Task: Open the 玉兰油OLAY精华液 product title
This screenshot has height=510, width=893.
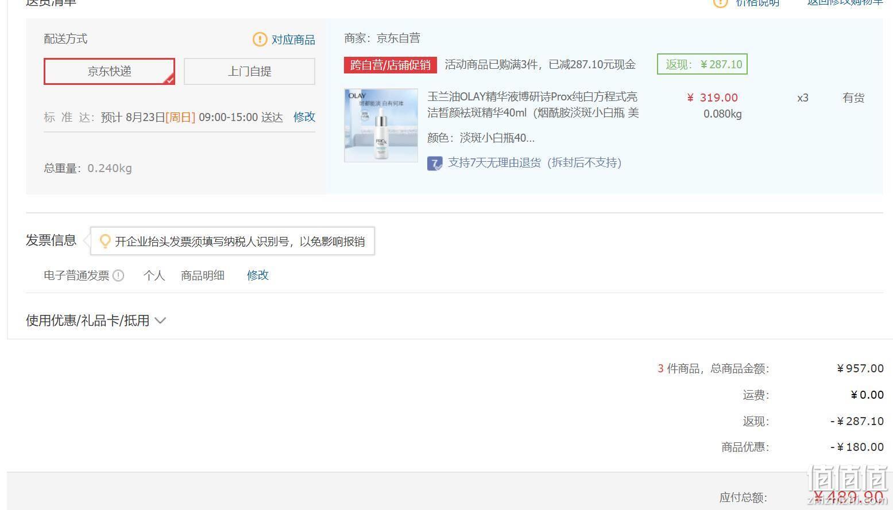Action: (x=533, y=104)
